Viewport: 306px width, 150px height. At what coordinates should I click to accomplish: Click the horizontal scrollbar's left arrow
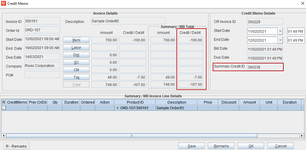4,136
